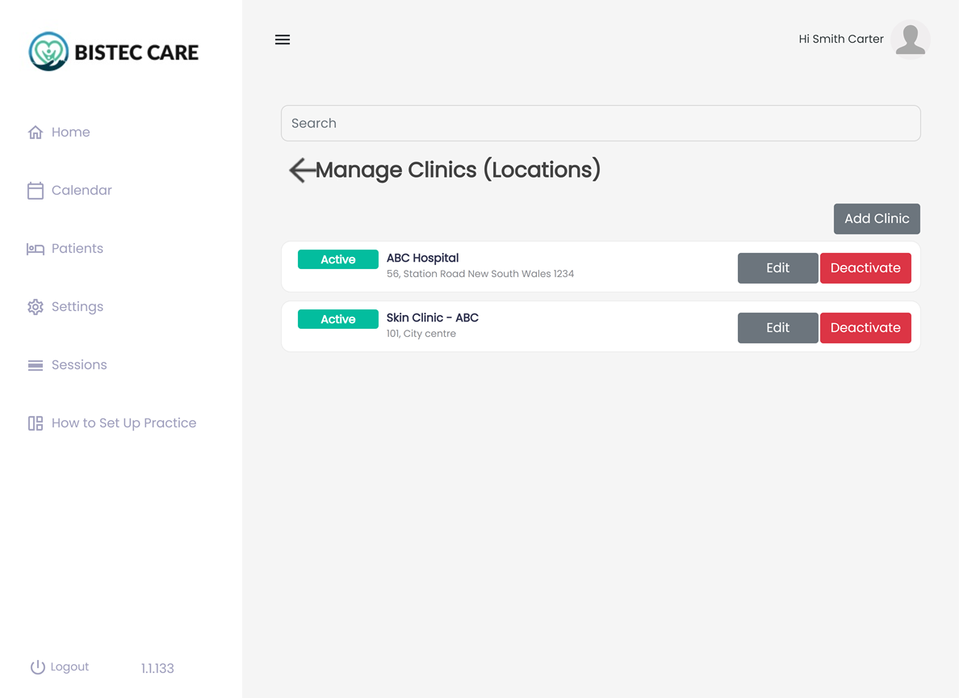Navigate to the Sessions menu entry
The width and height of the screenshot is (959, 698).
click(78, 364)
